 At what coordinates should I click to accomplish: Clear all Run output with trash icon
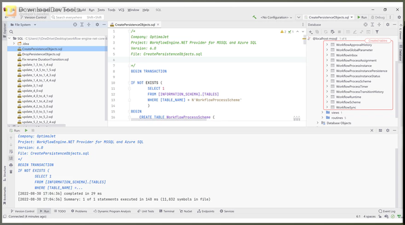(x=11, y=172)
